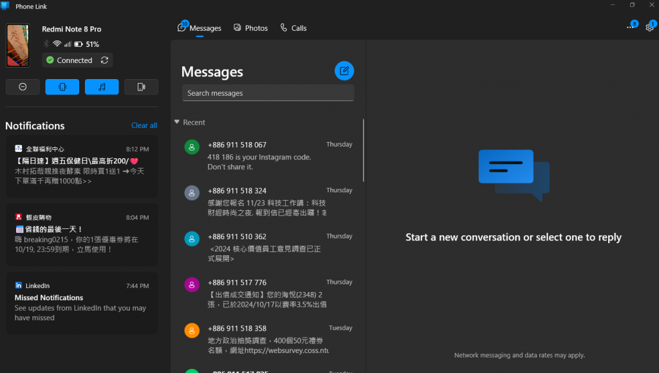The height and width of the screenshot is (373, 659).
Task: Restore down the Phone Link window
Action: pos(632,5)
